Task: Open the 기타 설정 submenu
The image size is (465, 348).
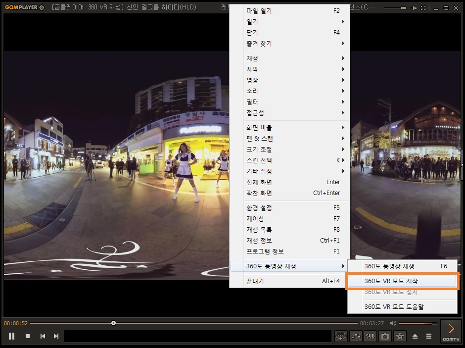Action: (289, 171)
